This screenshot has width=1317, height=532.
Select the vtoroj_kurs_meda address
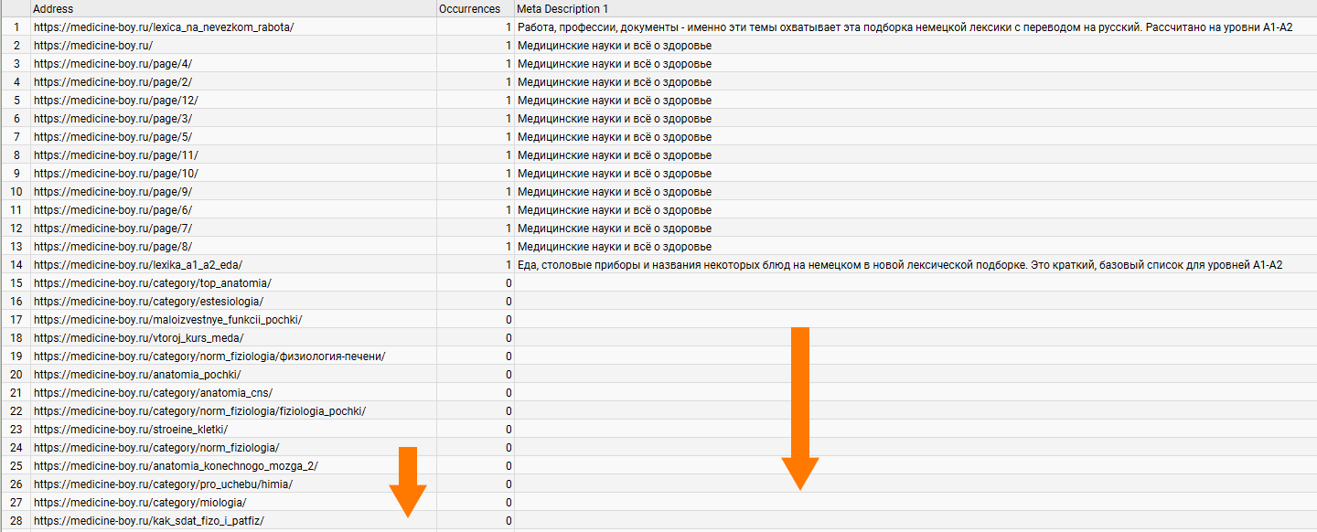tap(233, 338)
